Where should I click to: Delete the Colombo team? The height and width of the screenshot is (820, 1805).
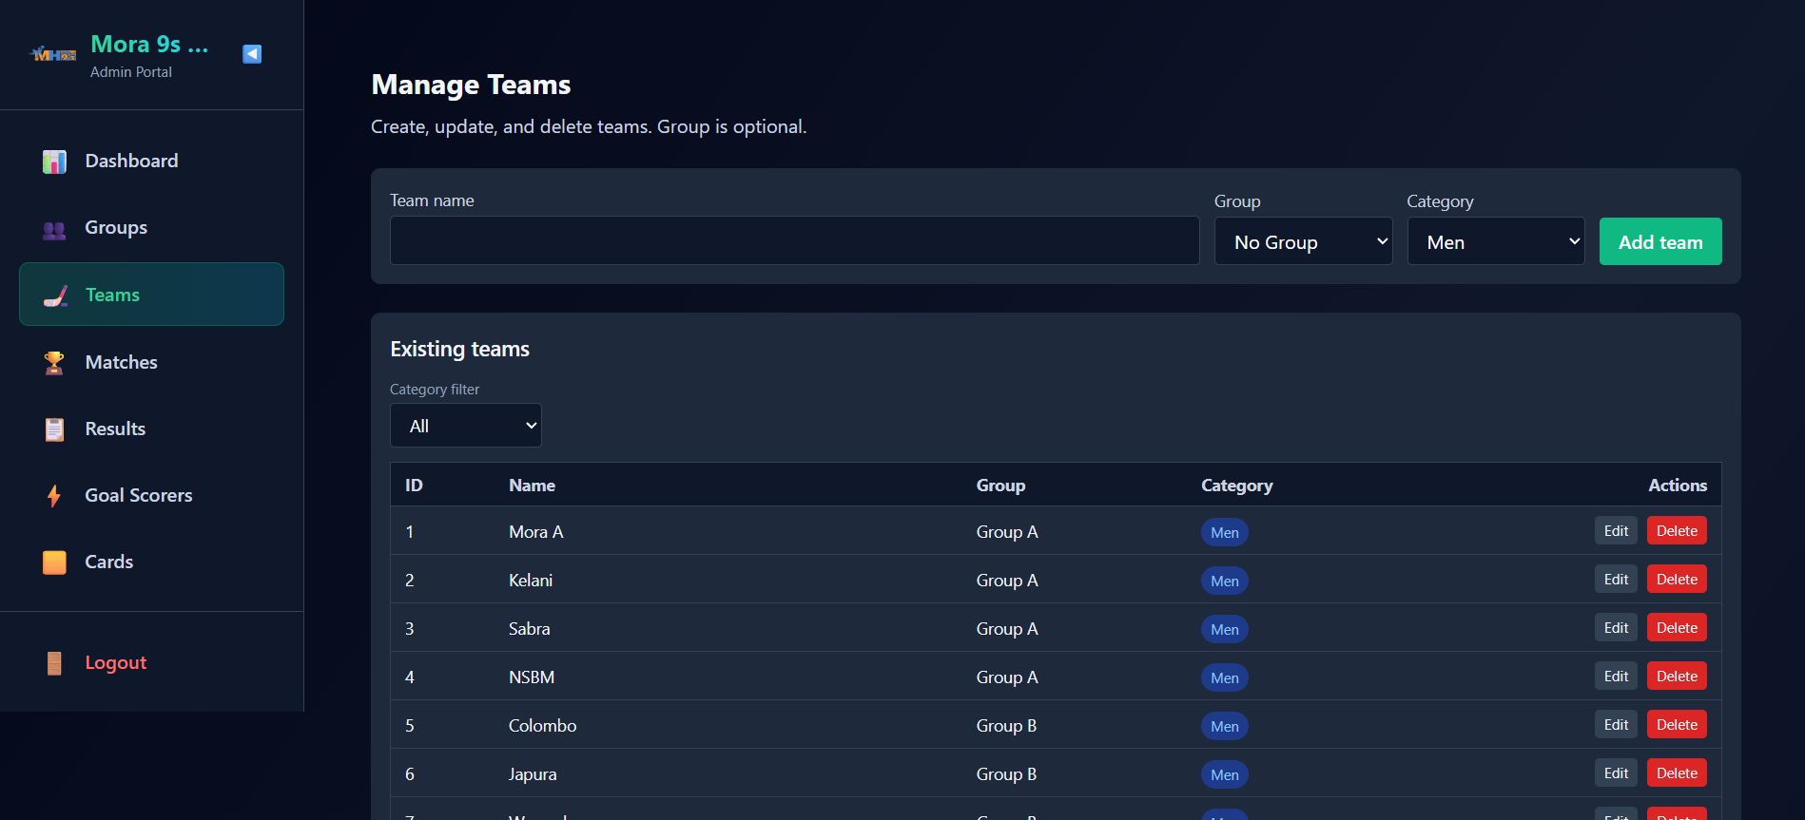tap(1677, 725)
